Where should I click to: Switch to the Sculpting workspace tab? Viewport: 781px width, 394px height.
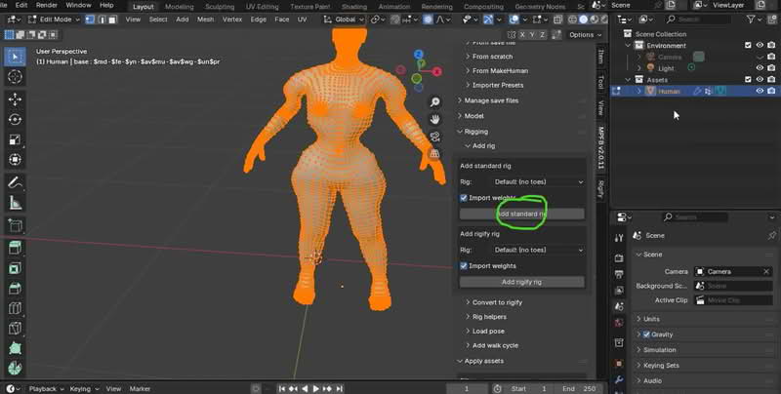click(219, 6)
